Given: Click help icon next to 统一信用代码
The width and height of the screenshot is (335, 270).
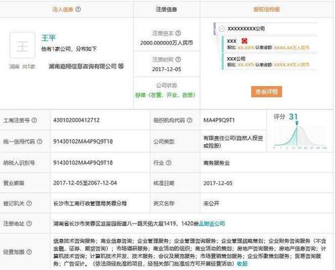Looking at the screenshot, I should coord(40,141).
